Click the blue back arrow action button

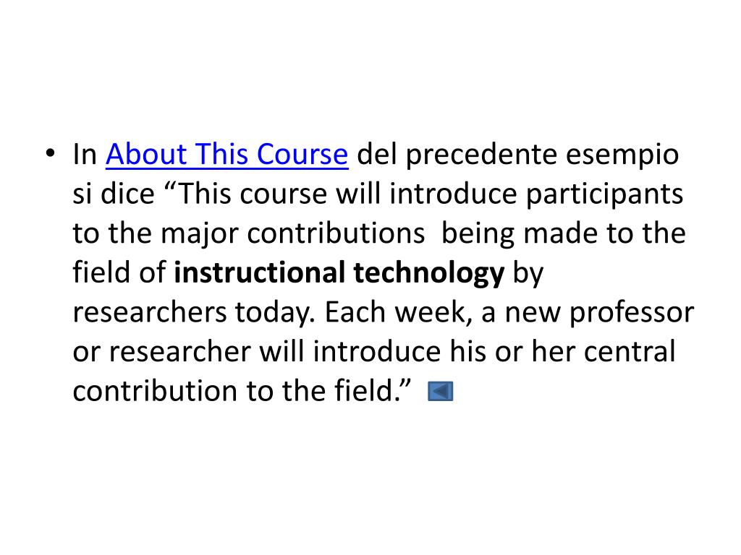click(x=440, y=391)
